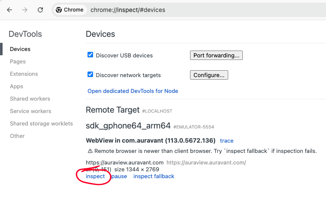Click the trace link for WebView

tap(226, 141)
